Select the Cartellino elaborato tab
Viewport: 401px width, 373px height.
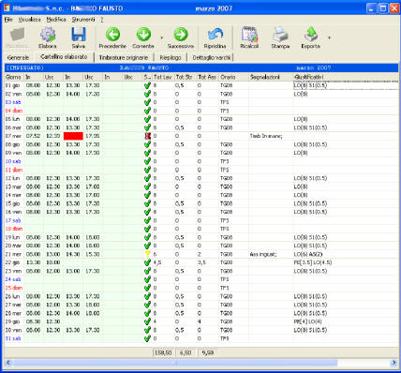pyautogui.click(x=64, y=57)
